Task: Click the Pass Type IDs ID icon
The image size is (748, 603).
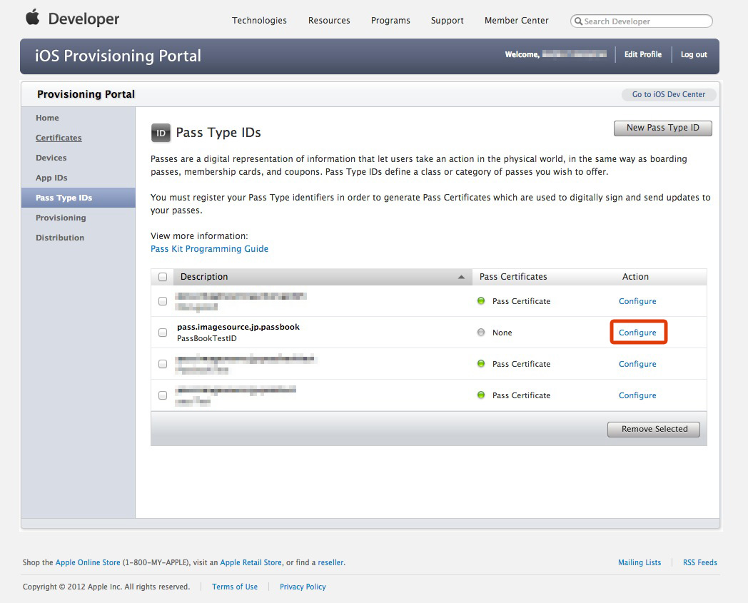Action: 161,133
